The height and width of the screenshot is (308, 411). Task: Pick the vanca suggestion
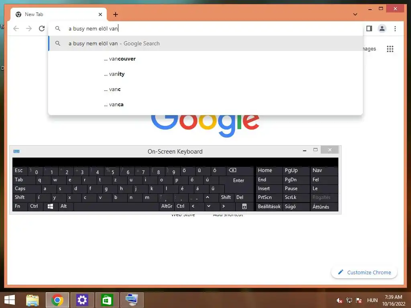[206, 104]
